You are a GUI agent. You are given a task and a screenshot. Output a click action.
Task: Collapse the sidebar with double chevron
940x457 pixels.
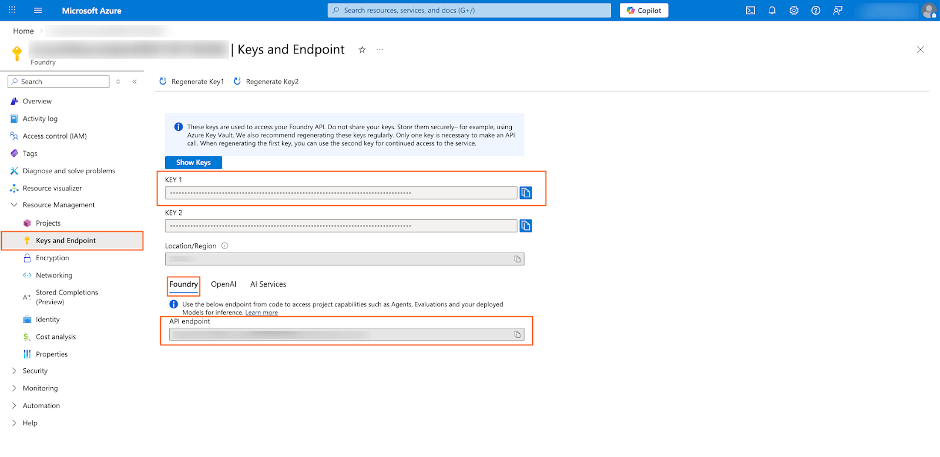click(x=135, y=82)
